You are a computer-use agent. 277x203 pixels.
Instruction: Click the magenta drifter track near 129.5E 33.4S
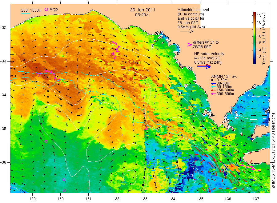(49, 76)
